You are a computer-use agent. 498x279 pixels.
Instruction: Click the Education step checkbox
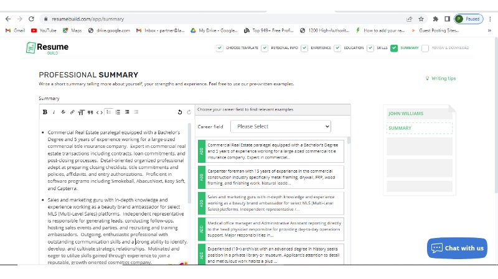coord(337,48)
